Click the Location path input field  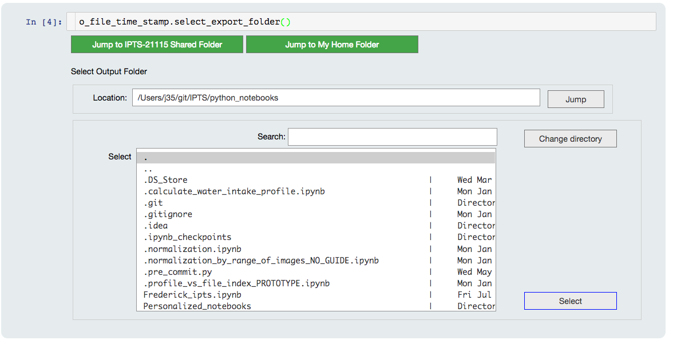click(335, 98)
